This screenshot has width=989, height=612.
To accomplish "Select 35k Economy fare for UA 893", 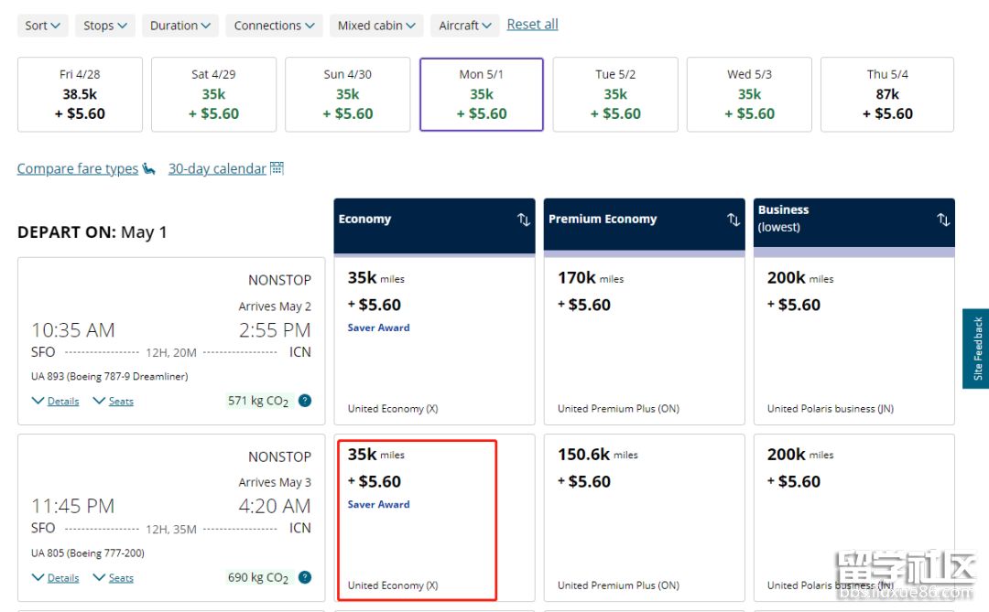I will pyautogui.click(x=435, y=341).
